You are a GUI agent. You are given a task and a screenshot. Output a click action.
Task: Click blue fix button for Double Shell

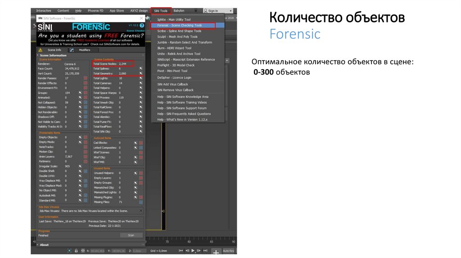(x=85, y=171)
